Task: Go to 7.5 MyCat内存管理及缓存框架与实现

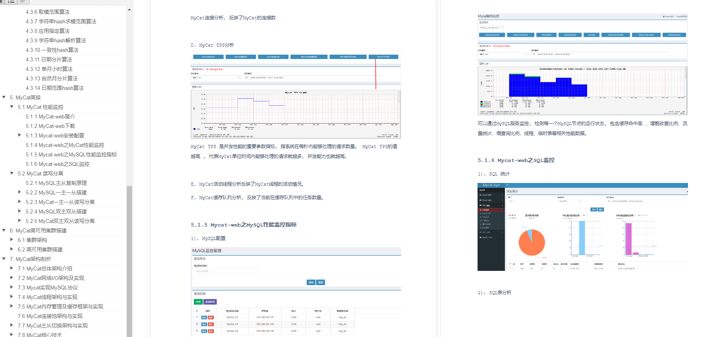Action: point(61,307)
